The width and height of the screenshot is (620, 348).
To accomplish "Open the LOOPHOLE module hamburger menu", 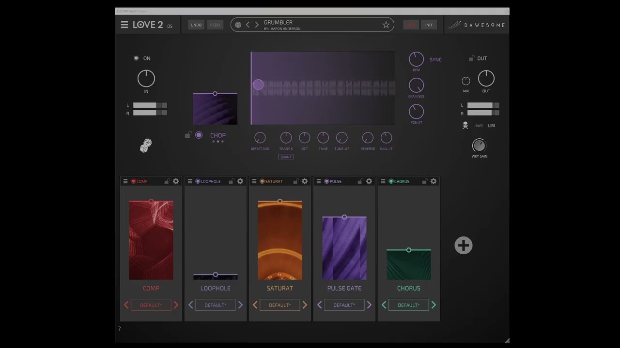I will point(190,181).
